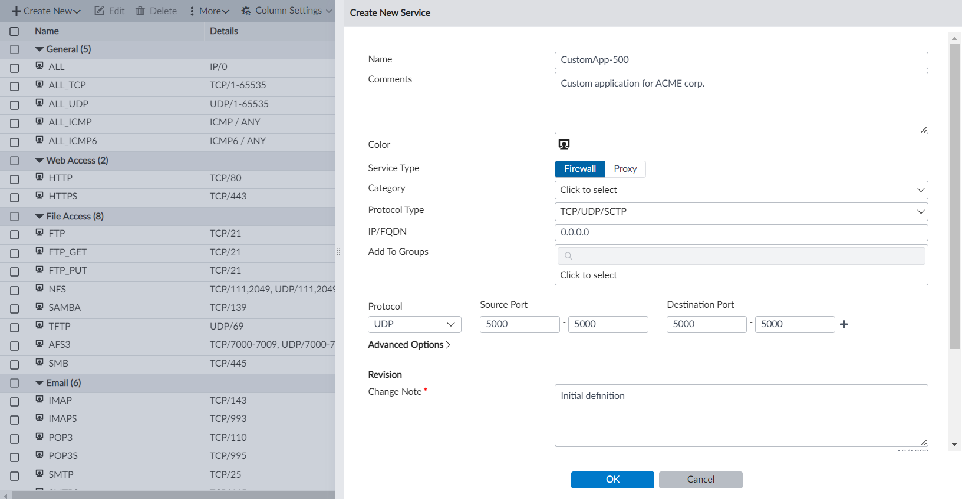Check the box for the NFS row
Image resolution: width=962 pixels, height=499 pixels.
tap(15, 290)
